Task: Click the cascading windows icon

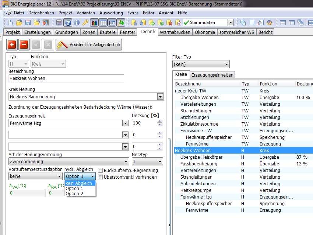Action: click(x=243, y=22)
